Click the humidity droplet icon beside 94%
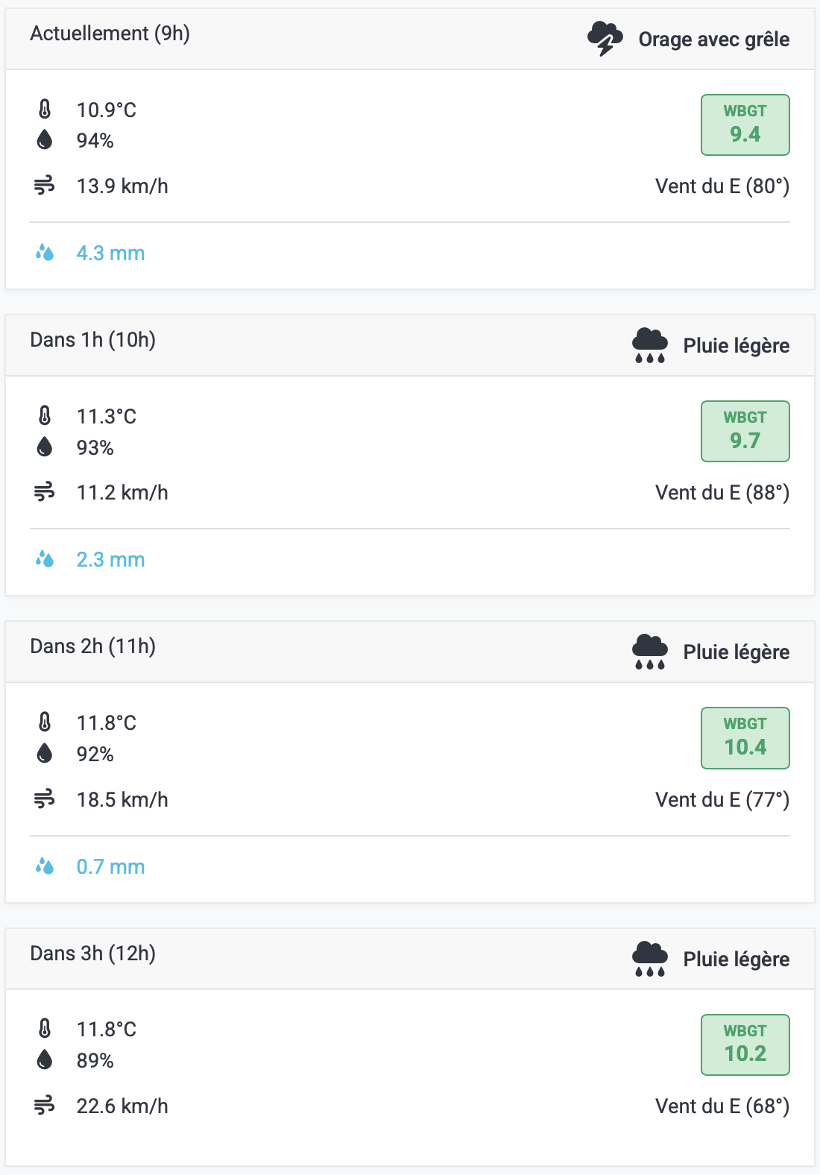 (45, 140)
